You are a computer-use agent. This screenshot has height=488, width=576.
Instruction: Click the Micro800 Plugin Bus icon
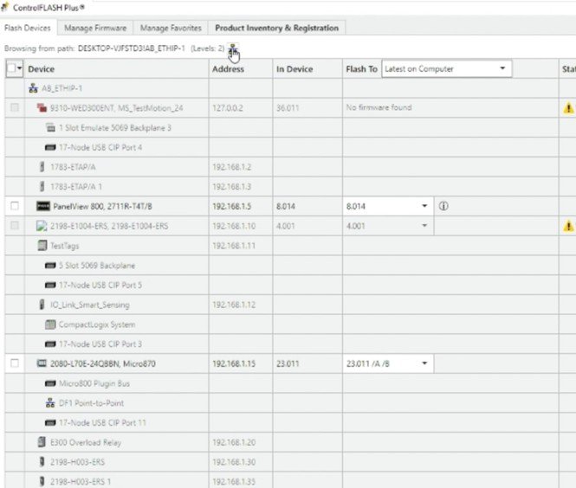point(50,383)
